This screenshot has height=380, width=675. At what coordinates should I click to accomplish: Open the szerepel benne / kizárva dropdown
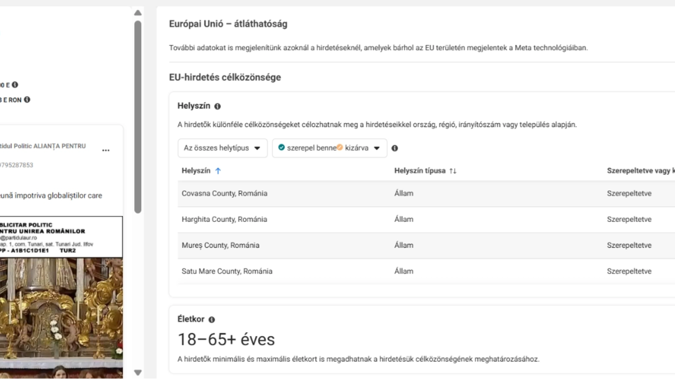(329, 148)
